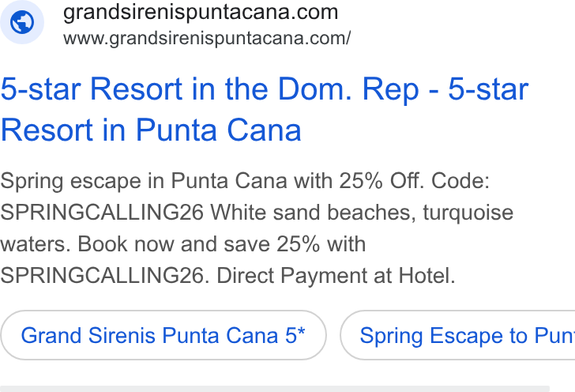Click the '25% Off. Code:' text
The height and width of the screenshot is (392, 575).
pyautogui.click(x=415, y=181)
